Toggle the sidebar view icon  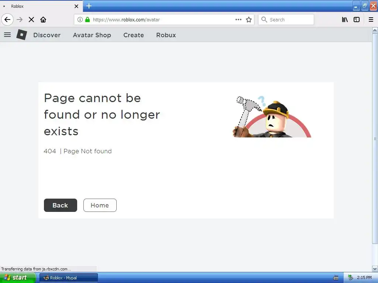357,20
